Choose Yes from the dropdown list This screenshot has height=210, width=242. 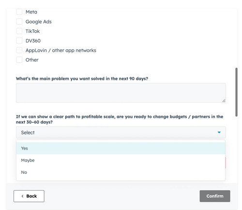point(121,148)
